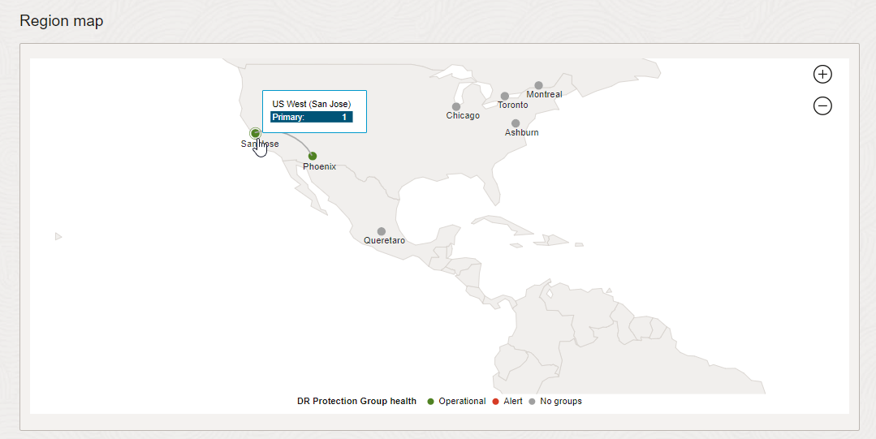Click the Phoenix green region marker
Screen dimensions: 876x439
tap(313, 156)
